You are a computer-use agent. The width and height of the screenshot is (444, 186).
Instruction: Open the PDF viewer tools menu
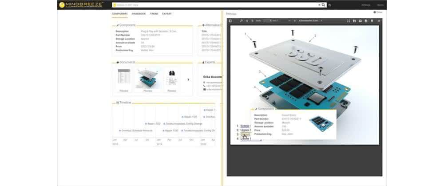tap(379, 21)
